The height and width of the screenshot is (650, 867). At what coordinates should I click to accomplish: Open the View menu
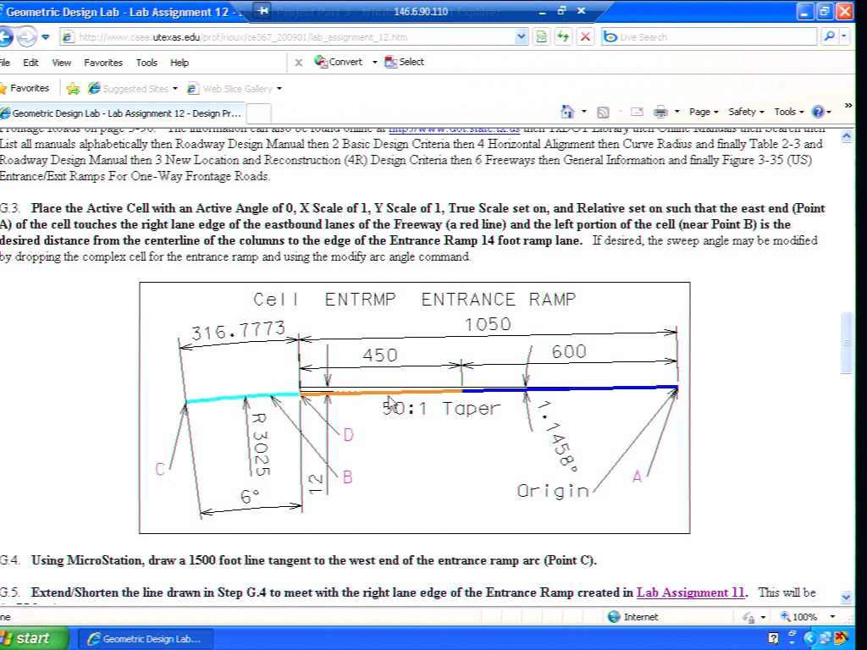click(61, 63)
